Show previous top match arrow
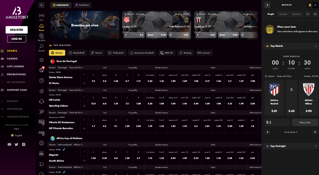The image size is (319, 175). (267, 132)
